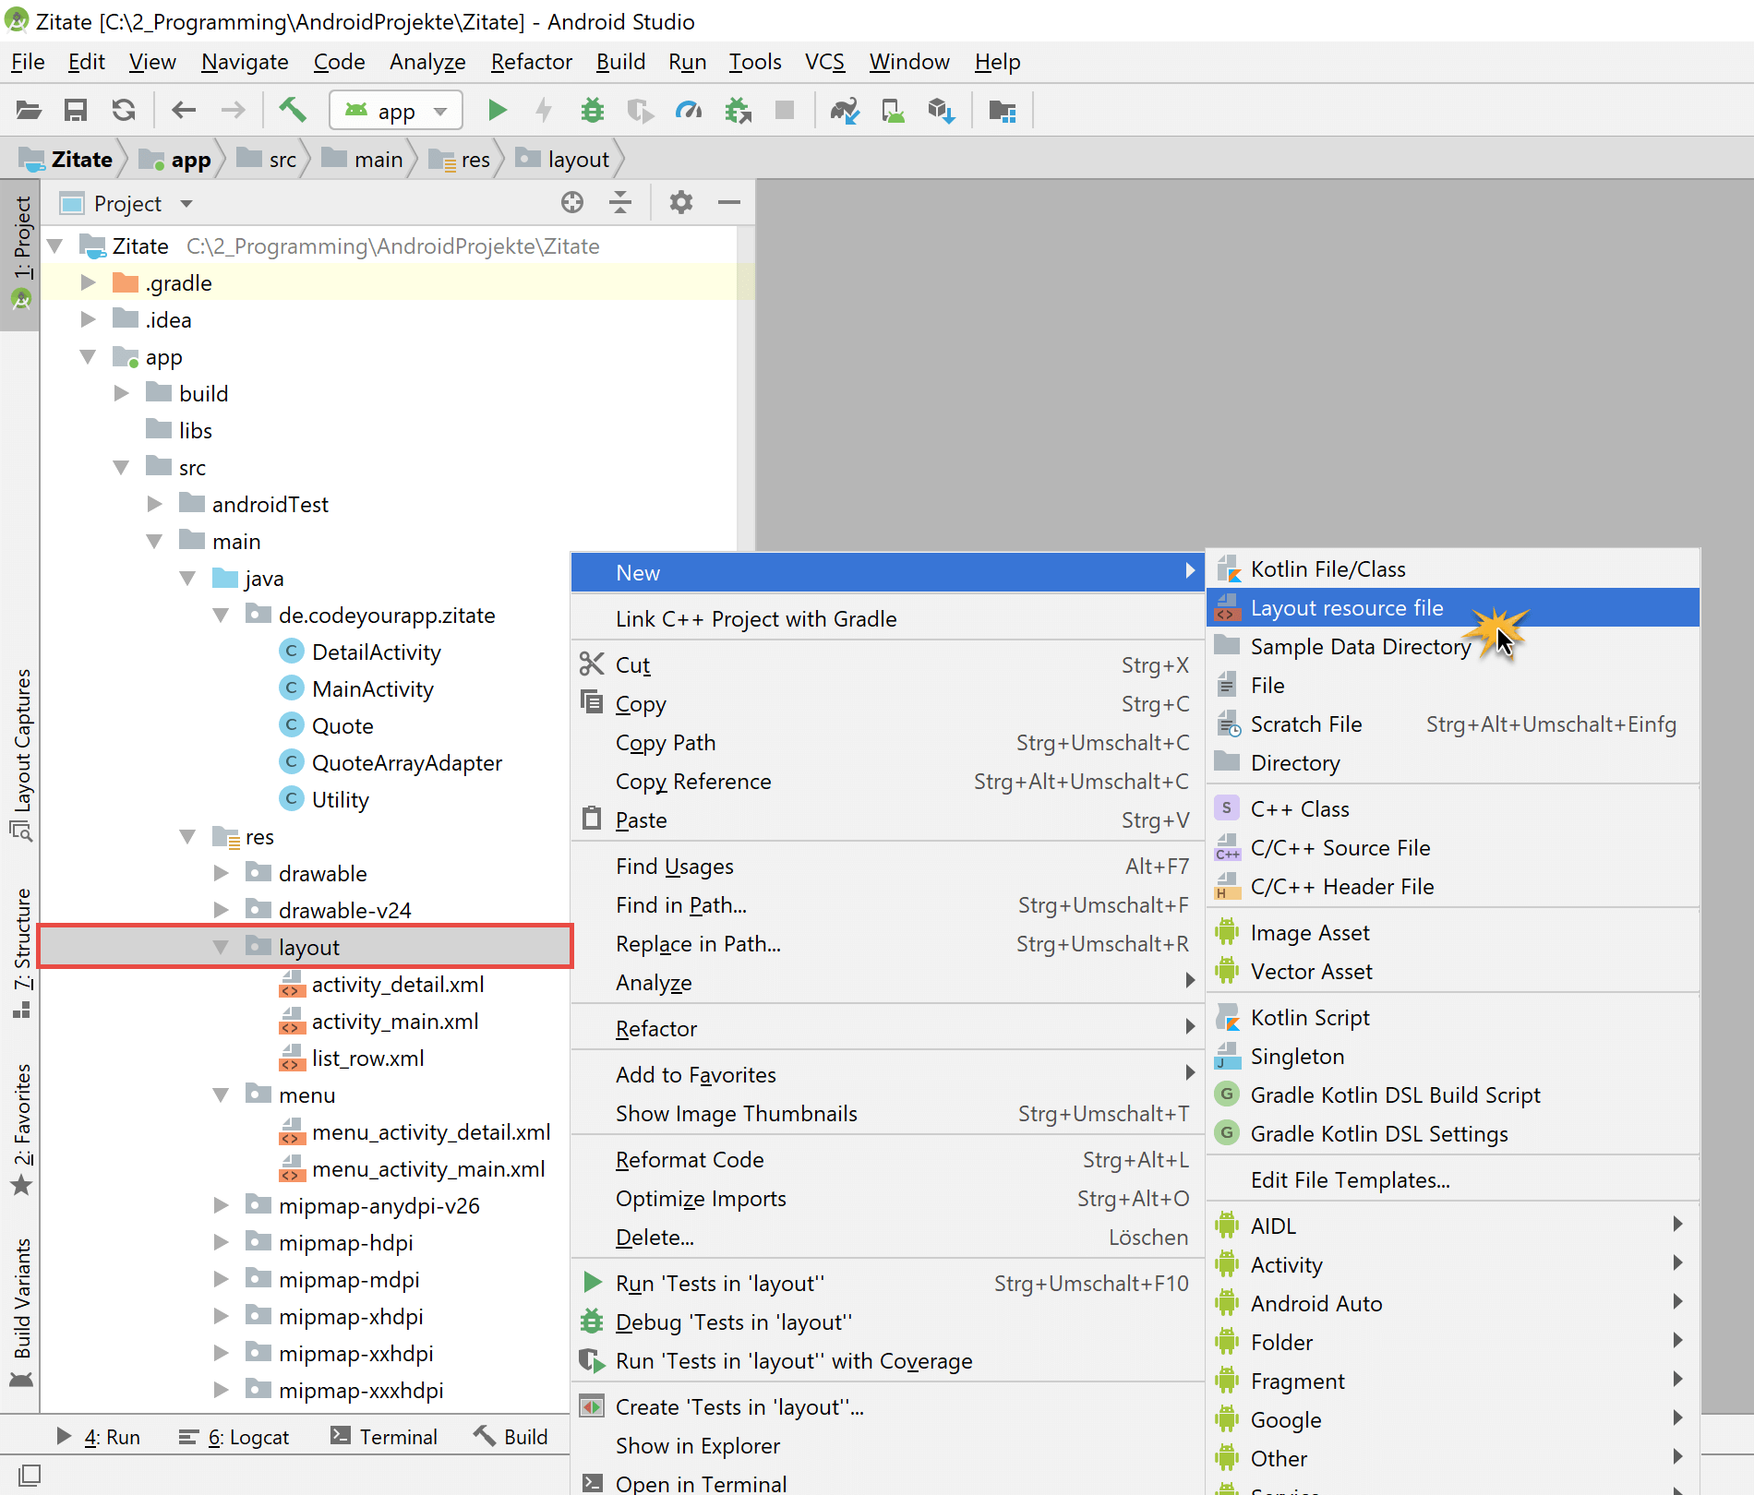This screenshot has width=1754, height=1495.
Task: Click the Run with Coverage shield icon
Action: [x=640, y=111]
